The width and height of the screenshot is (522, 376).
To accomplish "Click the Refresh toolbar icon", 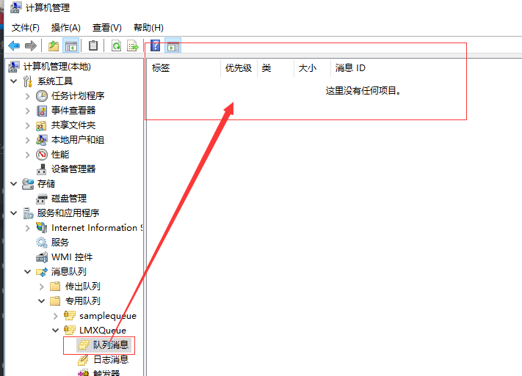I will click(x=116, y=45).
